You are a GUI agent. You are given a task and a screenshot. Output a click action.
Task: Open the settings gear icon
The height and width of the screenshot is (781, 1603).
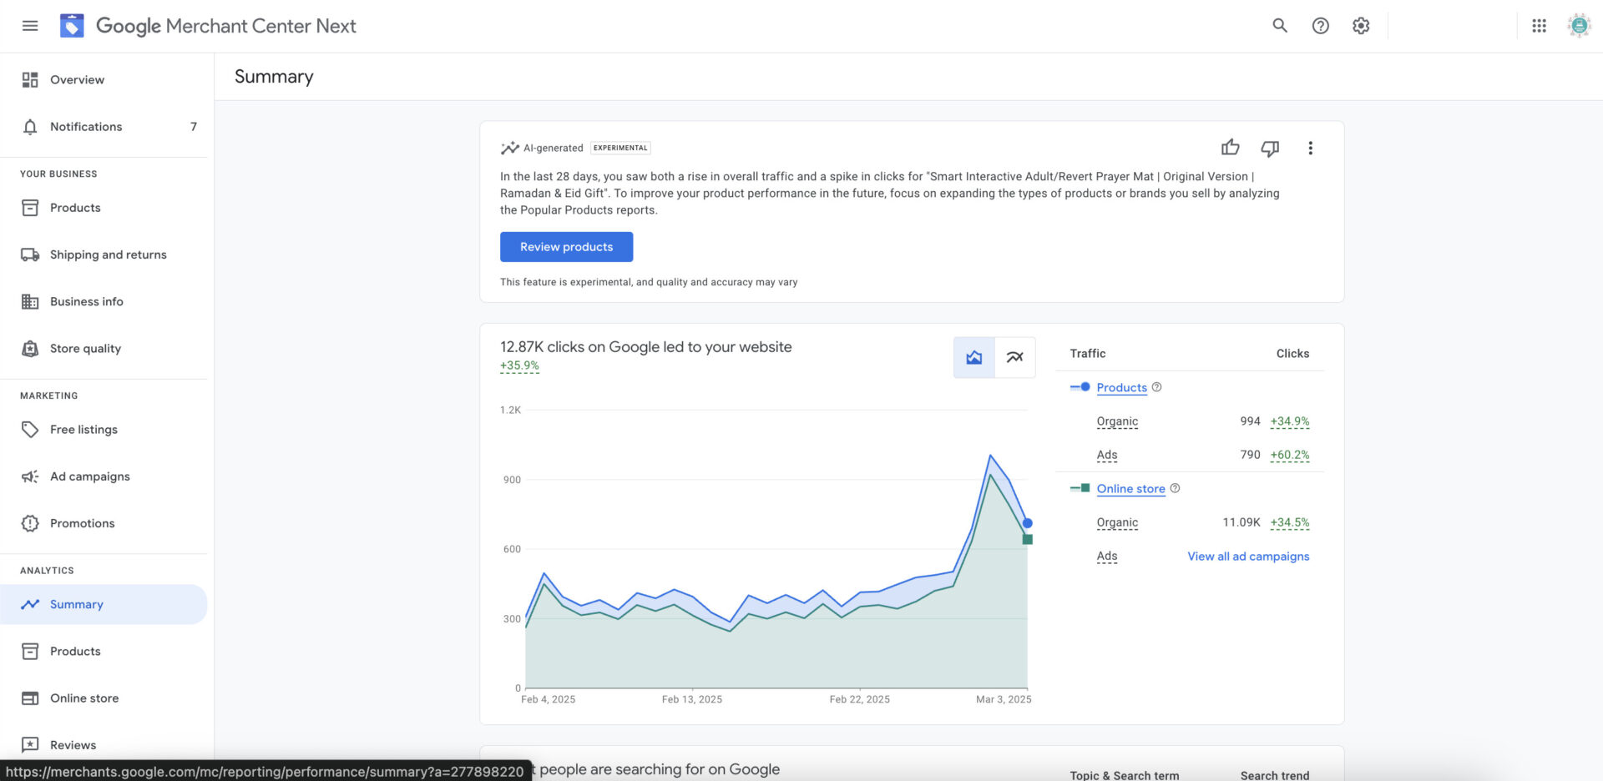[1361, 26]
